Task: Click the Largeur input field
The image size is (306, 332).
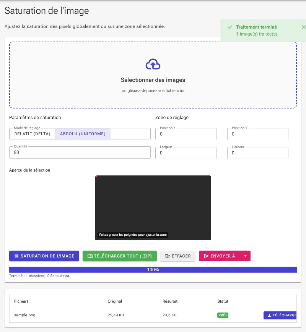Action: coord(186,153)
